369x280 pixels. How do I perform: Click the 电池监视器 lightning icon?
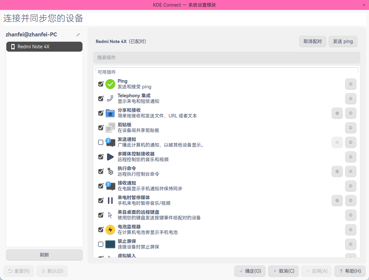[110, 229]
